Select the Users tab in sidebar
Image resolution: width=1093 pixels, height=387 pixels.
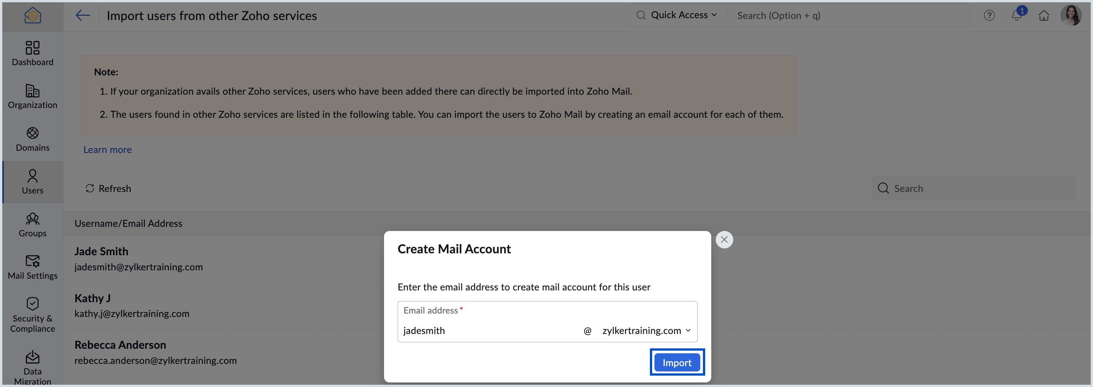coord(33,182)
